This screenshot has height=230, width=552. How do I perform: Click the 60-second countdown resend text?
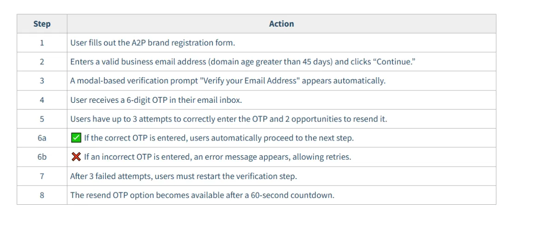coord(202,195)
